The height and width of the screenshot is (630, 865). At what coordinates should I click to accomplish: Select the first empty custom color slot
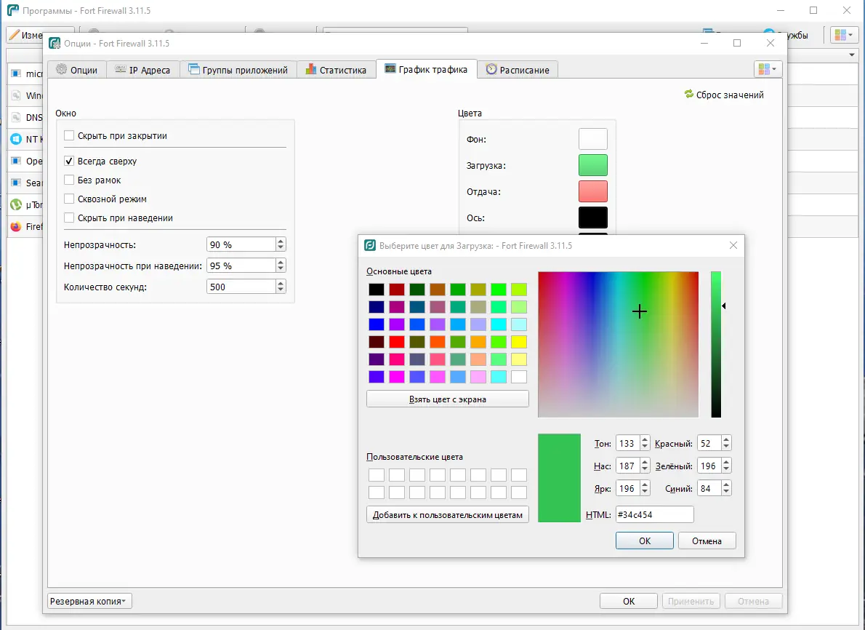[x=377, y=475]
